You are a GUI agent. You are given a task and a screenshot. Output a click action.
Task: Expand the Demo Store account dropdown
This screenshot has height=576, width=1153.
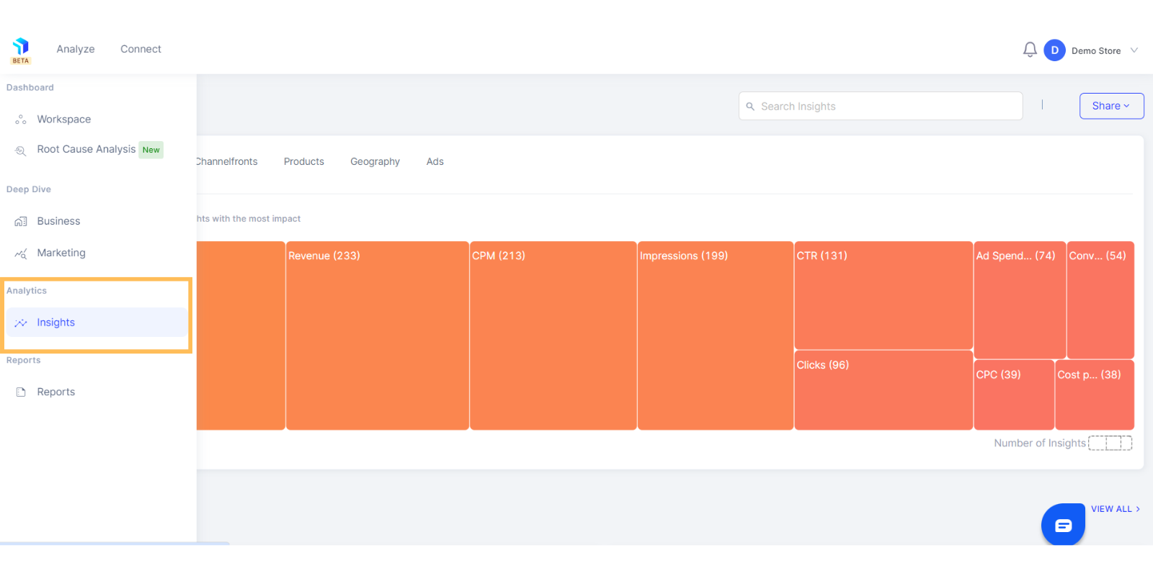coord(1134,50)
